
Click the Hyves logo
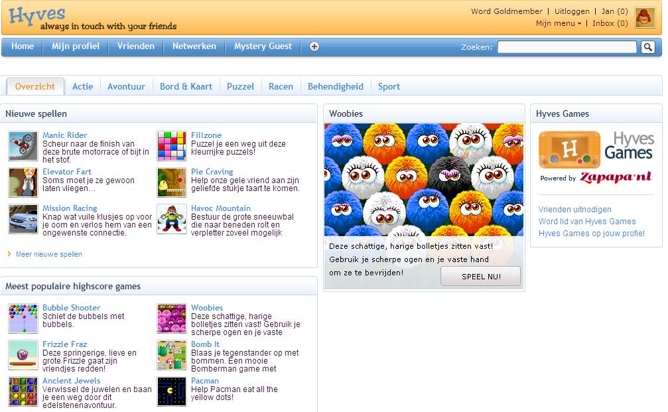[37, 15]
